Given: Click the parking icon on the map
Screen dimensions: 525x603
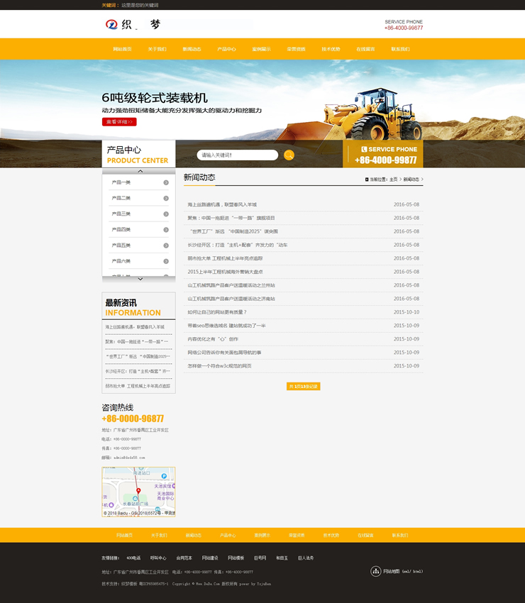Looking at the screenshot, I should (x=164, y=476).
